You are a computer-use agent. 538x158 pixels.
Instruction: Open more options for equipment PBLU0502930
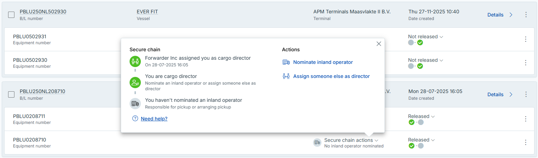pyautogui.click(x=526, y=63)
